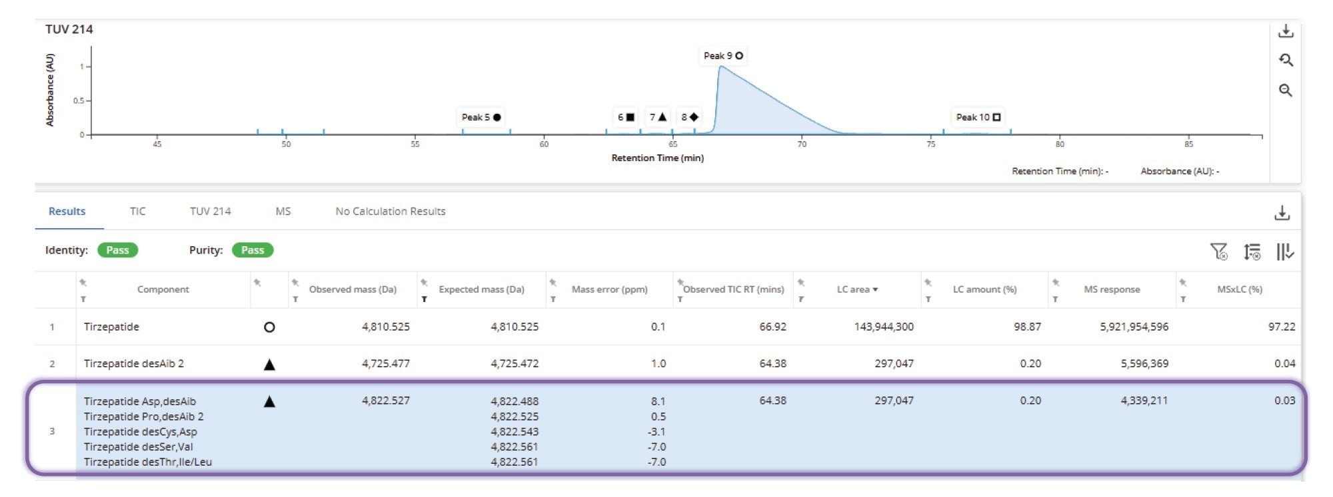Screen dimensions: 1333x497
Task: Open filter on Expected mass (Da) column
Action: 424,299
